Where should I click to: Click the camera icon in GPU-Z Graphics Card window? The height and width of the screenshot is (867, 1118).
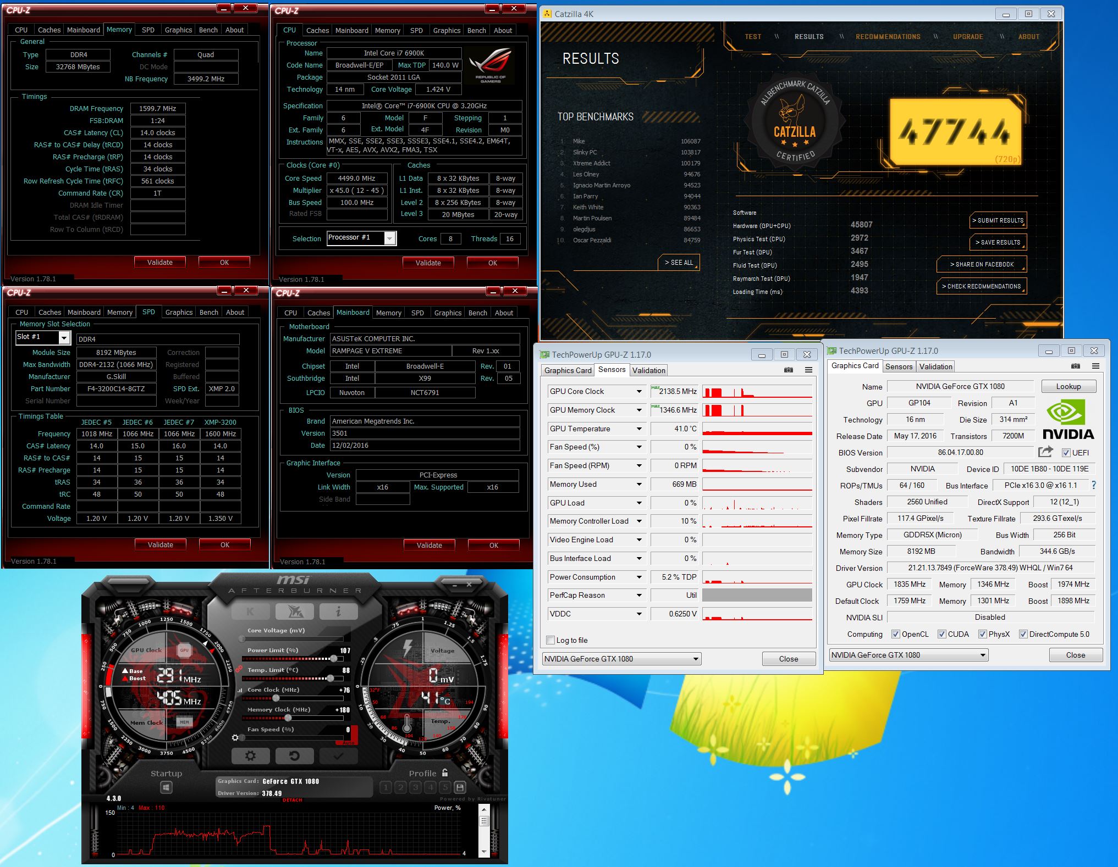pyautogui.click(x=1076, y=366)
